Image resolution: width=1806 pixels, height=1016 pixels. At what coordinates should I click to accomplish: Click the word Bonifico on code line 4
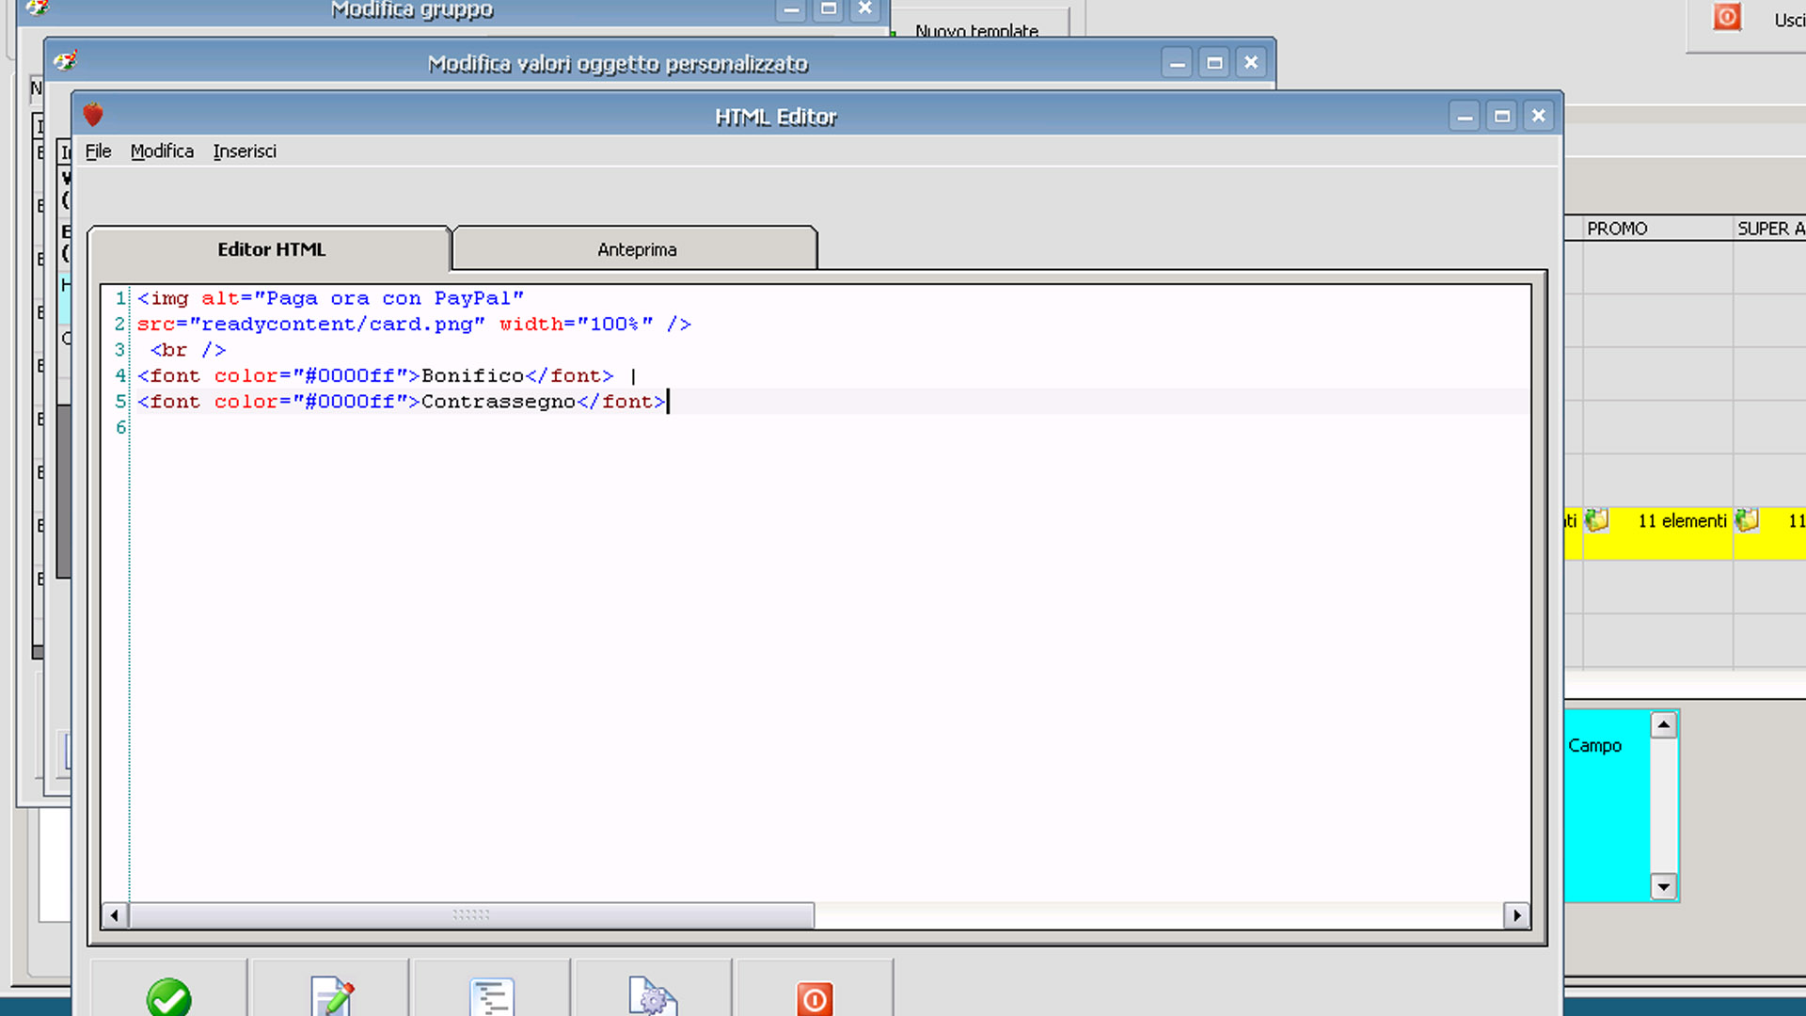tap(472, 375)
